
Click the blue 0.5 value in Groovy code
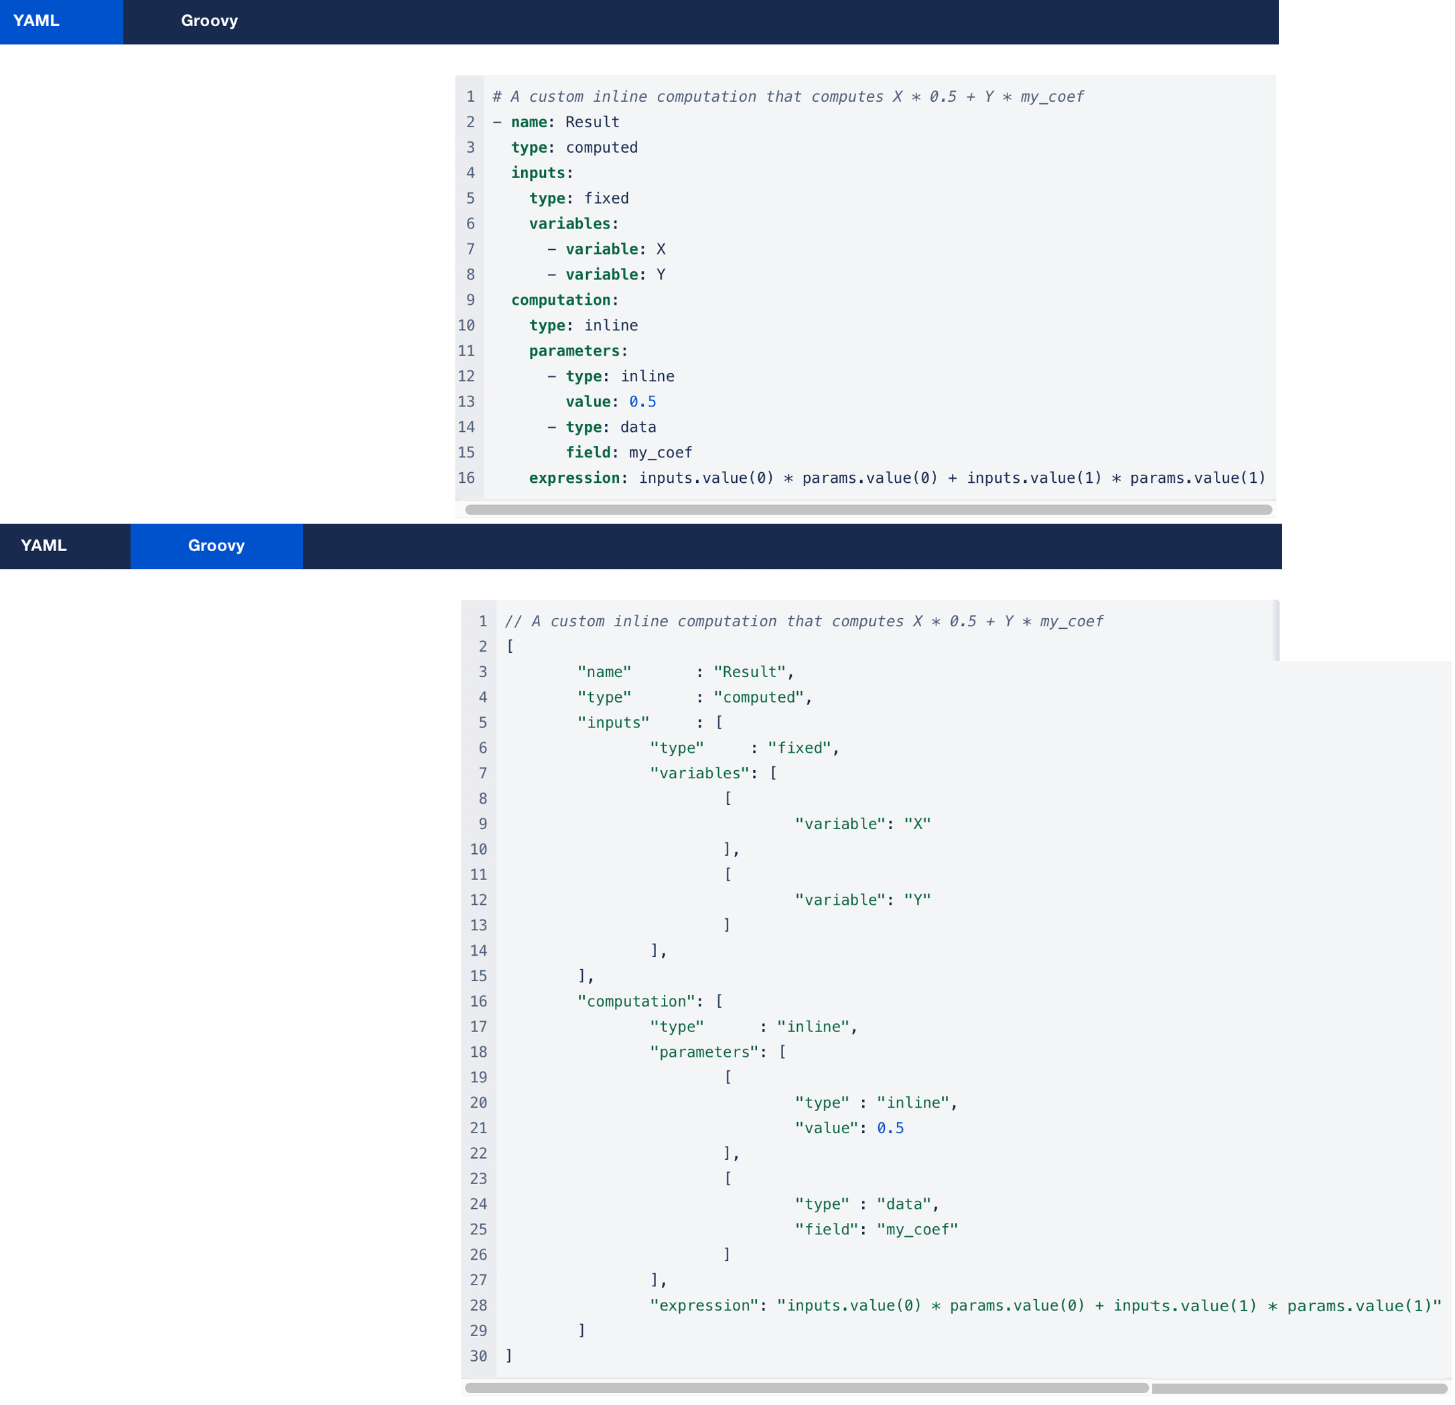[890, 1128]
